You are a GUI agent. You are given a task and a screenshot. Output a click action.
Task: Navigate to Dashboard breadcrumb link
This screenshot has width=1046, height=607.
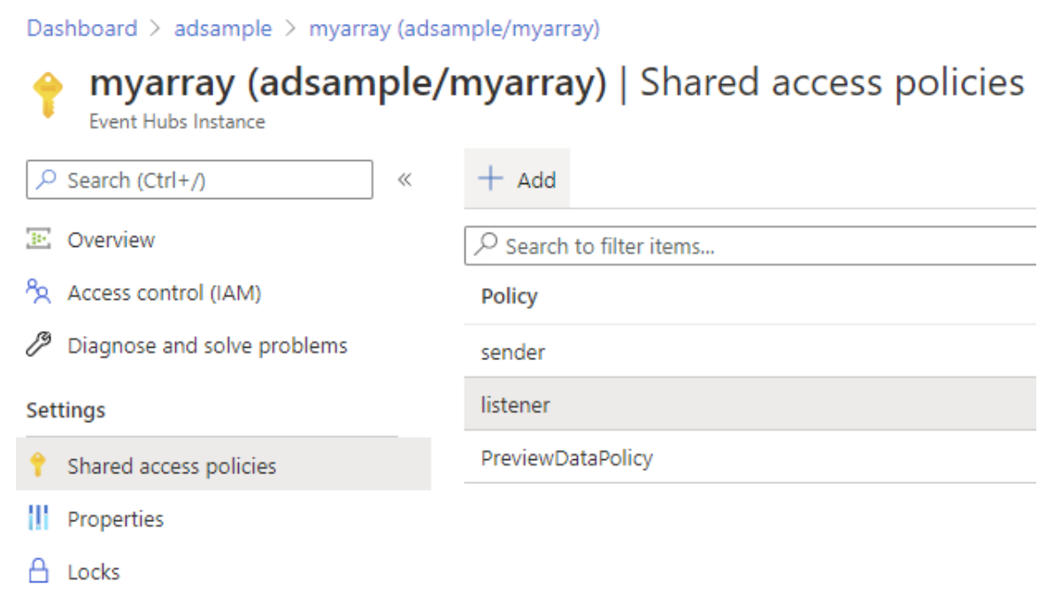(81, 28)
